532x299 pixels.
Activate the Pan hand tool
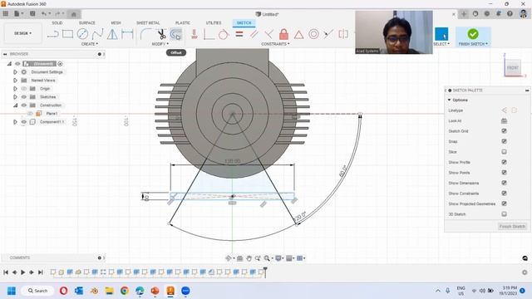[249, 258]
